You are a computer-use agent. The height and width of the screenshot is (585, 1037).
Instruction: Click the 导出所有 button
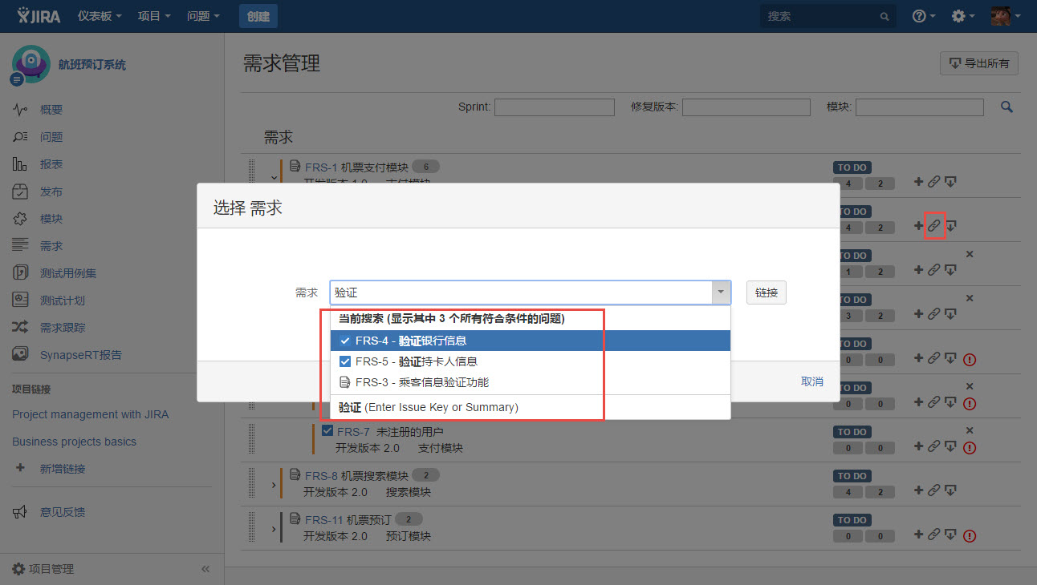tap(978, 63)
